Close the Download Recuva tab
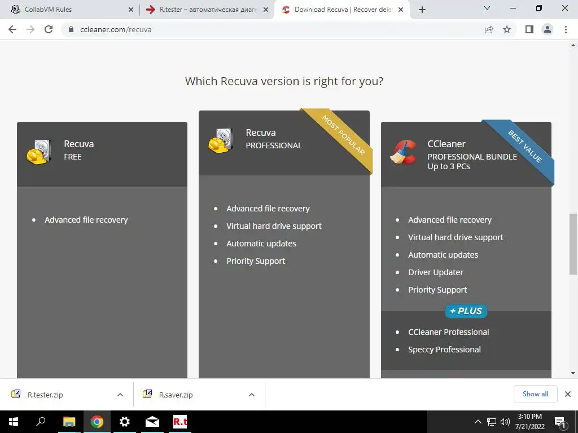Viewport: 578px width, 433px height. tap(401, 10)
